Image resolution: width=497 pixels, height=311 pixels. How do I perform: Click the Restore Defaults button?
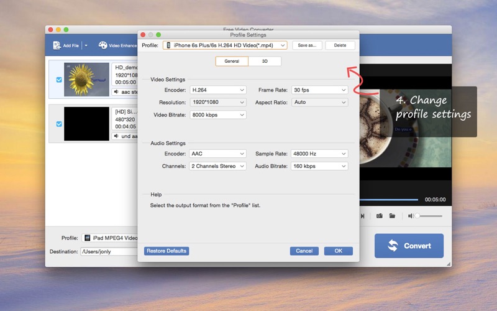[166, 251]
